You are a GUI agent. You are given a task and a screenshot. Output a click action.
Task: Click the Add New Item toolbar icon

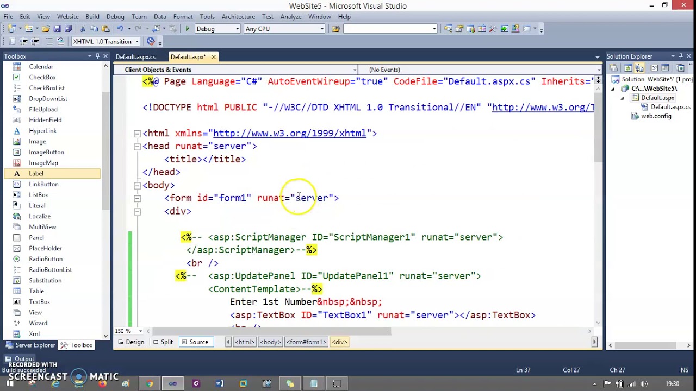(29, 29)
